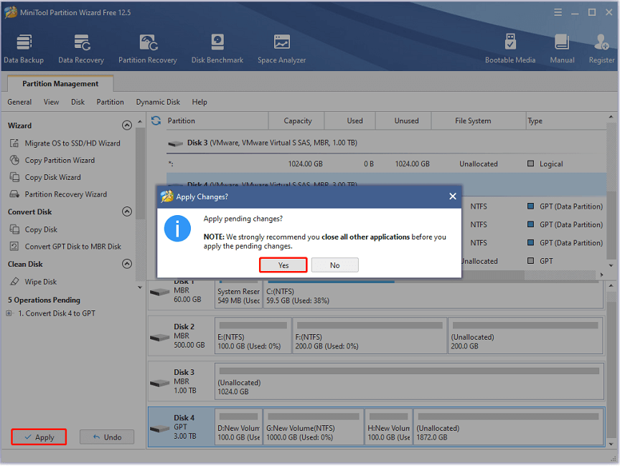Sort by Capacity column header
620x466 pixels.
click(296, 121)
